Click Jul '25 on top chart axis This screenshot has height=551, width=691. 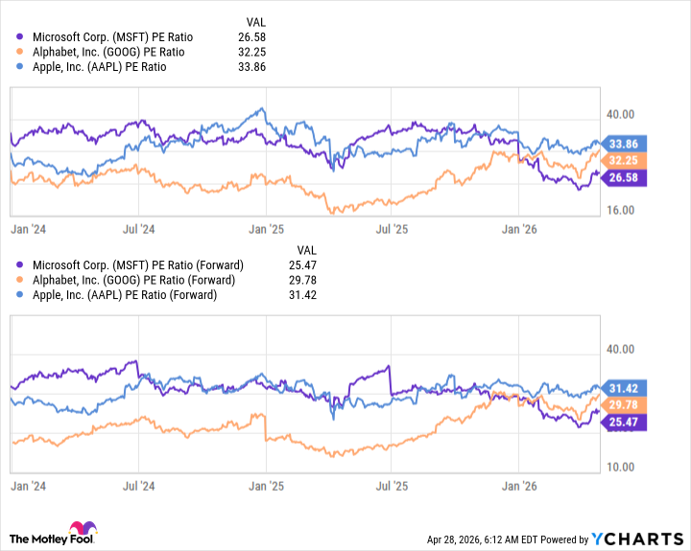click(391, 229)
